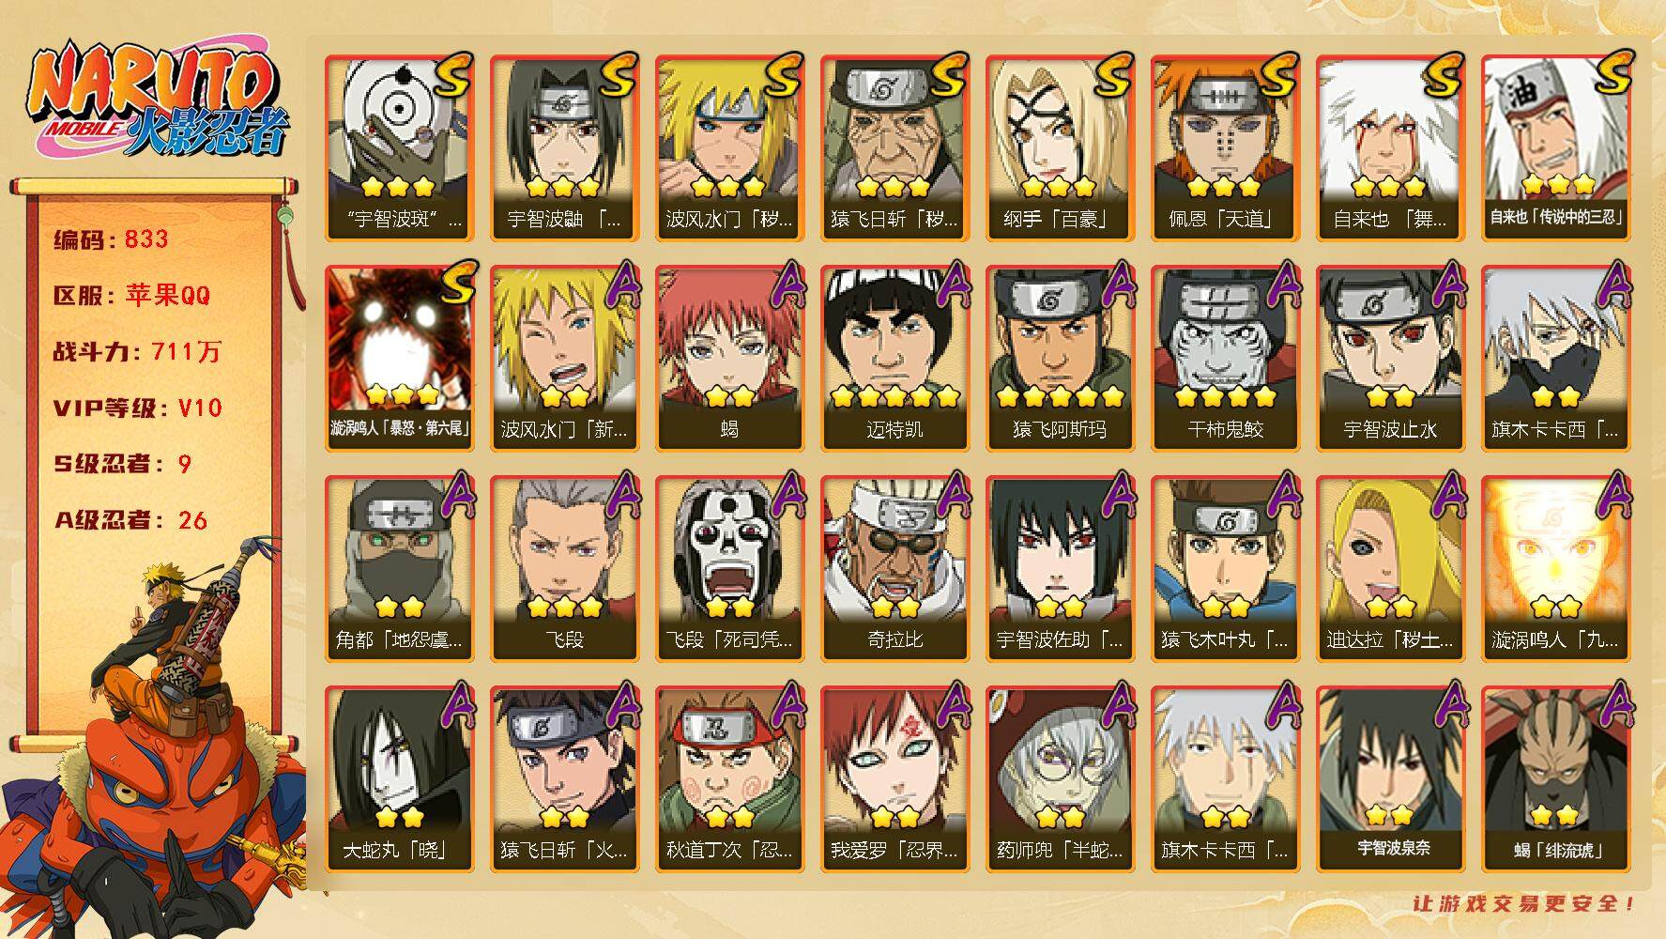Click the VIP等级 V10 text
1666x939 pixels.
[x=137, y=408]
